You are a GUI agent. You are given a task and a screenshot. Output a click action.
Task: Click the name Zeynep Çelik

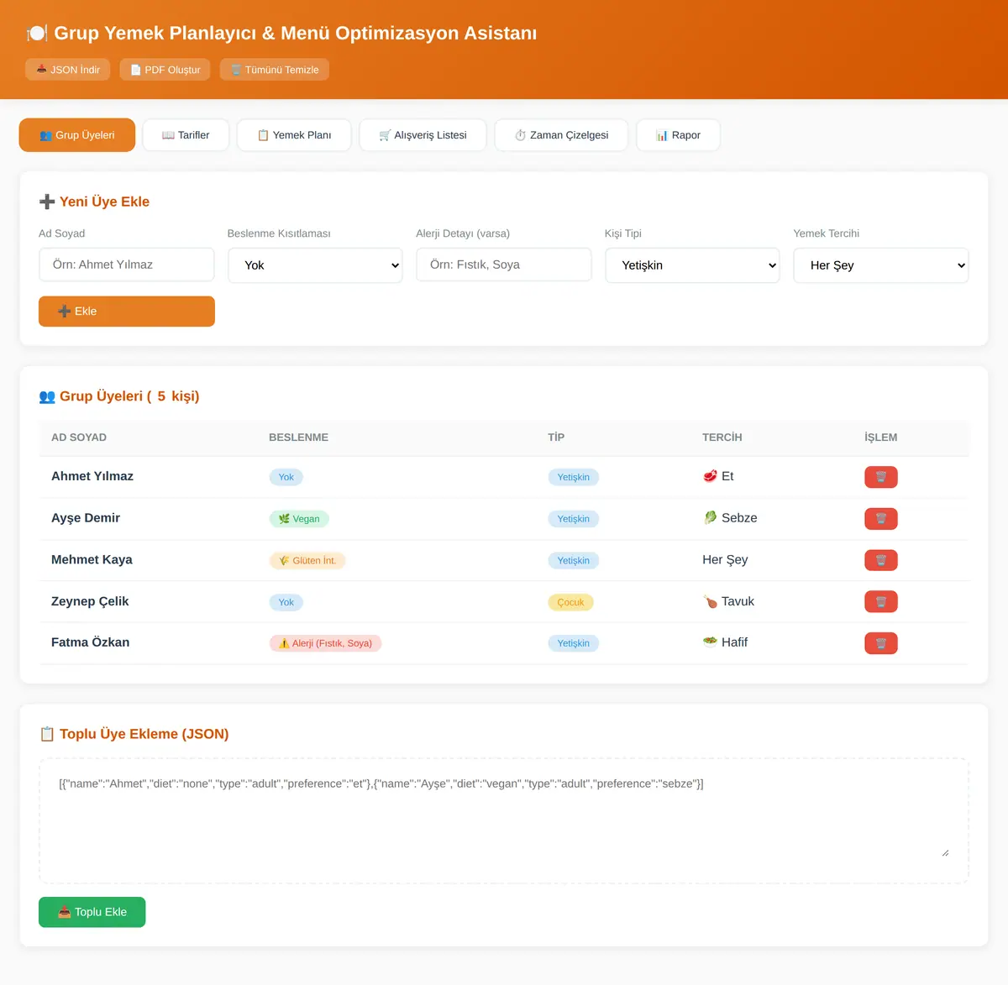90,601
